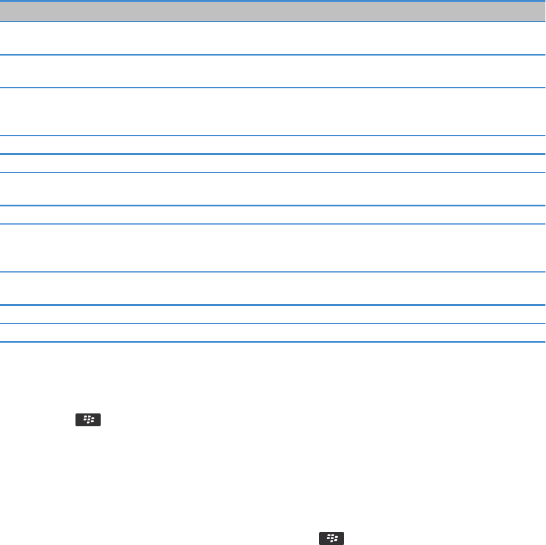Click the blue line atop the gray header
The height and width of the screenshot is (545, 546).
point(273,1)
